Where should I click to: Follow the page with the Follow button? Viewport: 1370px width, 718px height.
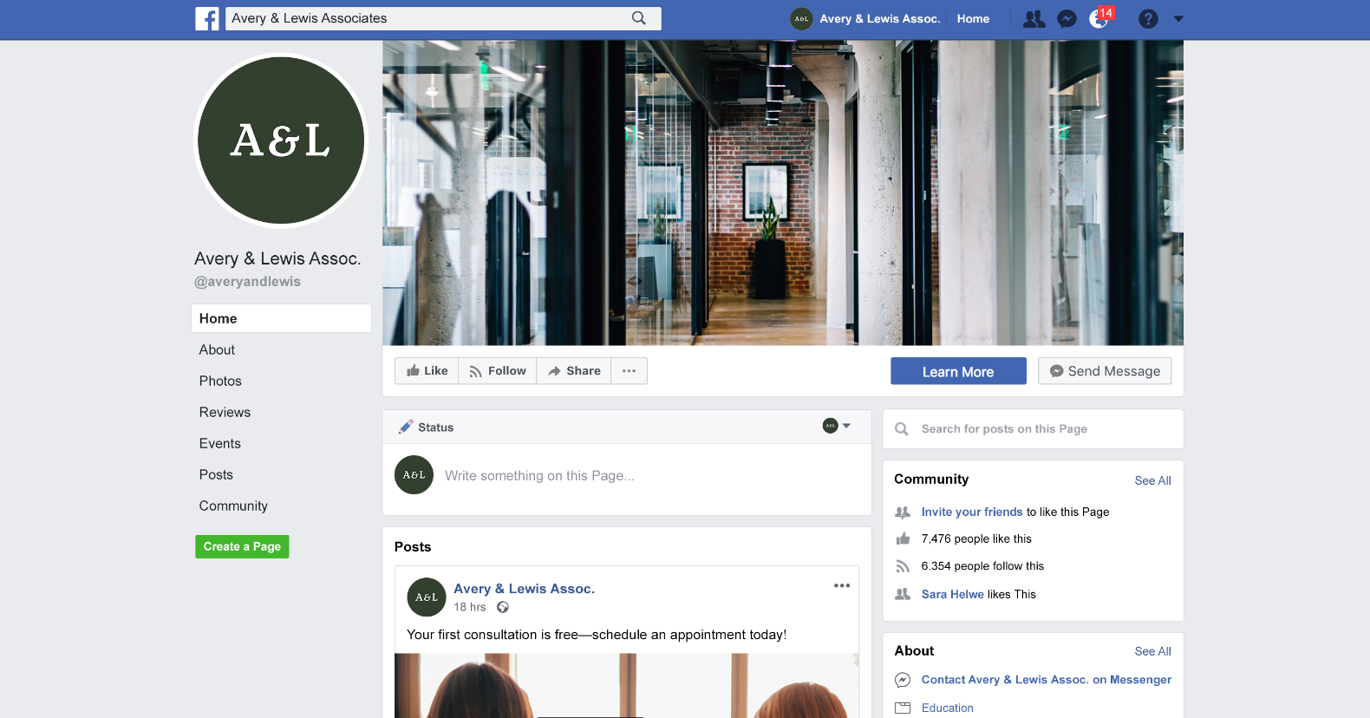[x=498, y=371]
